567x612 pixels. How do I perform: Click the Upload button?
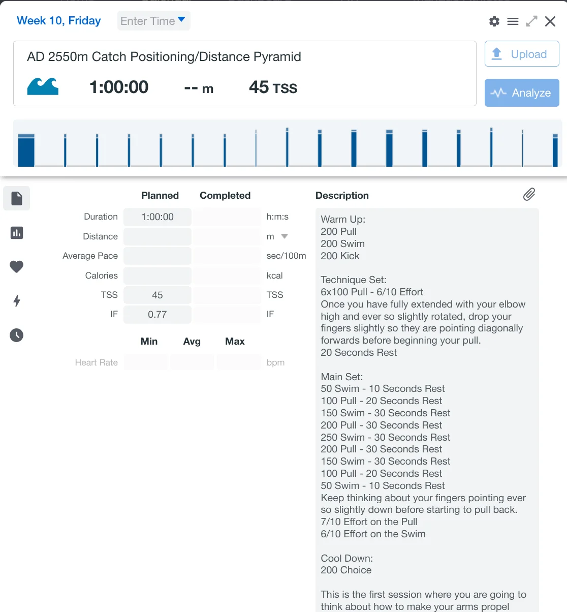click(x=522, y=54)
